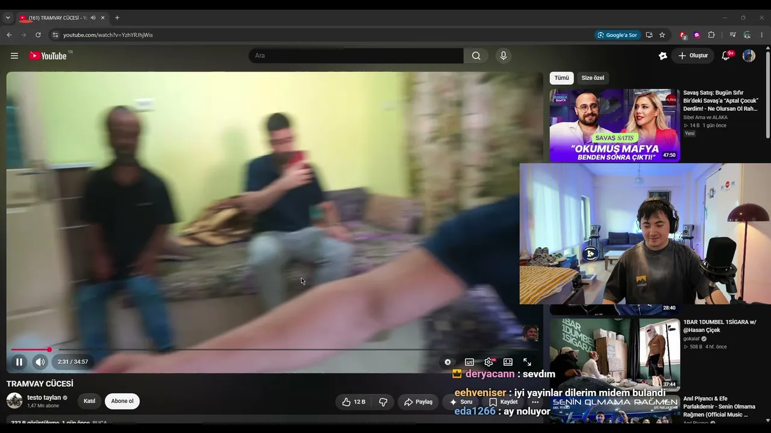The height and width of the screenshot is (433, 771).
Task: Dislike the video
Action: coord(383,402)
